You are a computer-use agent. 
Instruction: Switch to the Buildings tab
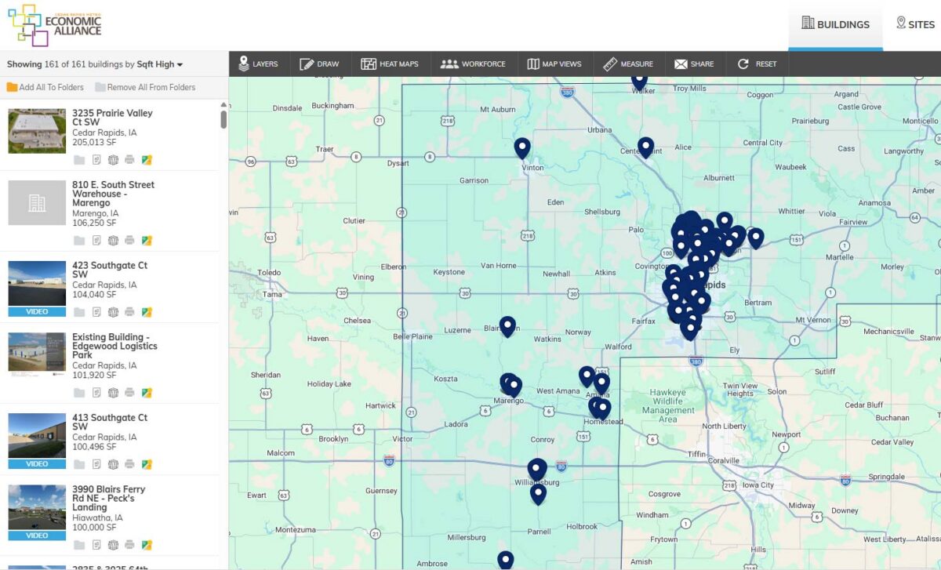tap(835, 24)
